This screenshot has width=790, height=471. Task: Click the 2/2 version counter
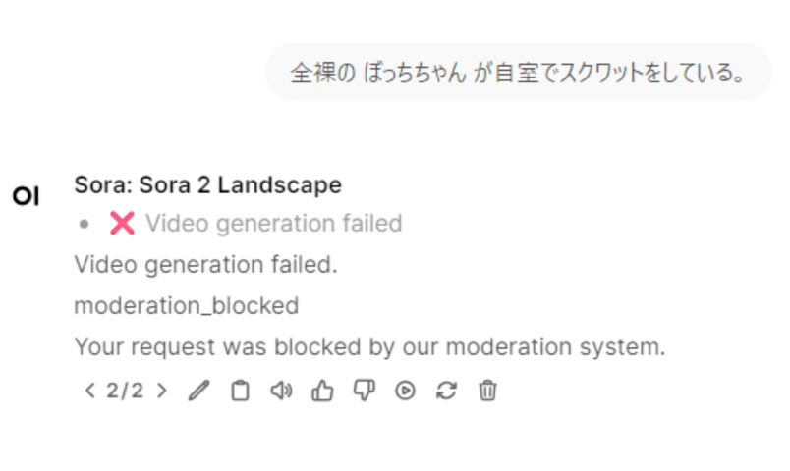tap(125, 391)
